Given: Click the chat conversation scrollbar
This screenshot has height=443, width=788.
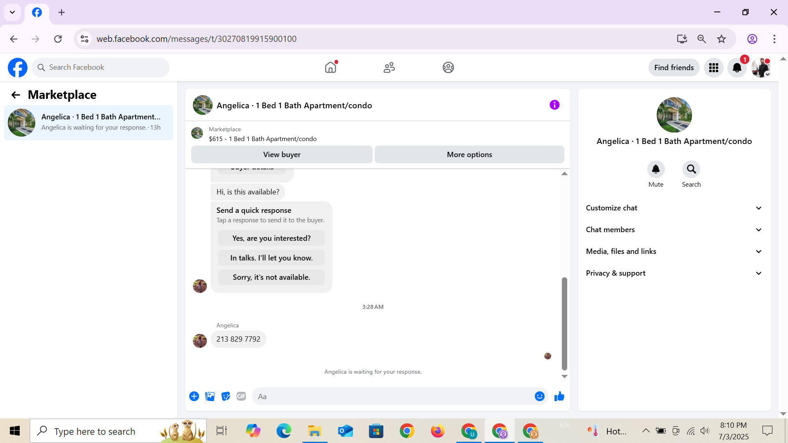Looking at the screenshot, I should (564, 323).
